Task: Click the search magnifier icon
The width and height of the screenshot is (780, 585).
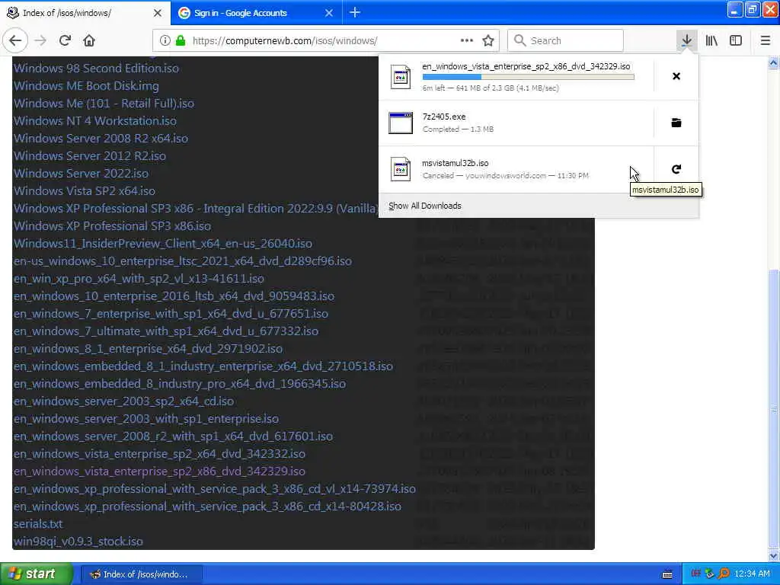Action: pos(519,40)
